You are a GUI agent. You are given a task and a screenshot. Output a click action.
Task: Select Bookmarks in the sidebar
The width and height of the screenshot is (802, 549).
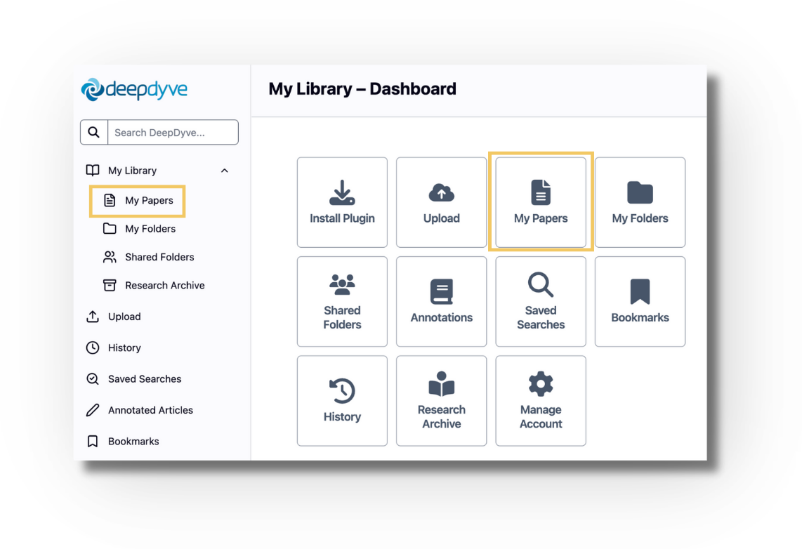click(x=133, y=441)
